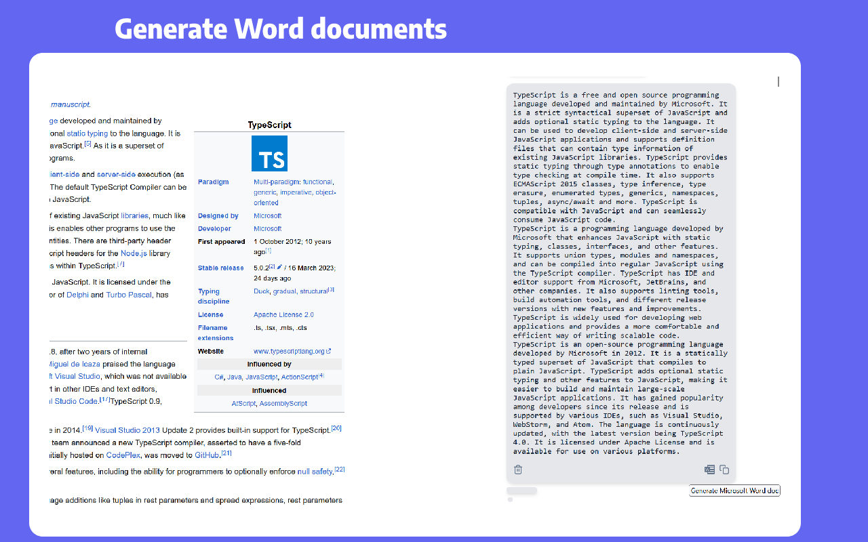Open the Turbo Pascal link
Viewport: 868px width, 542px height.
[x=129, y=295]
